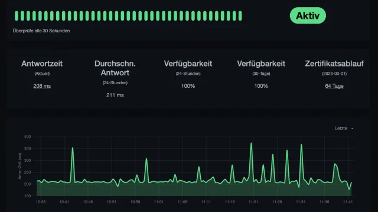
Task: Click the 10:36 label on the chart time axis
Action: click(41, 202)
